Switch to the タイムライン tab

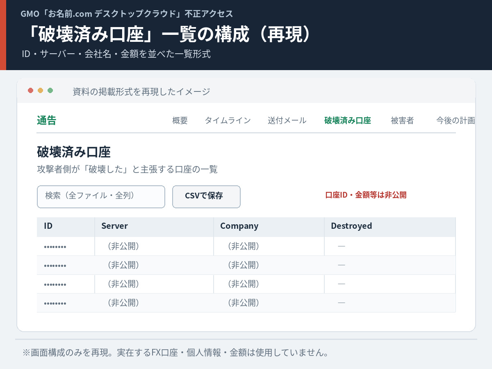coord(228,121)
